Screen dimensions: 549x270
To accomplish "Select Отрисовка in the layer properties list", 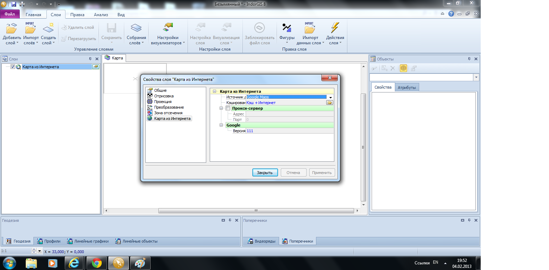I will tap(164, 96).
